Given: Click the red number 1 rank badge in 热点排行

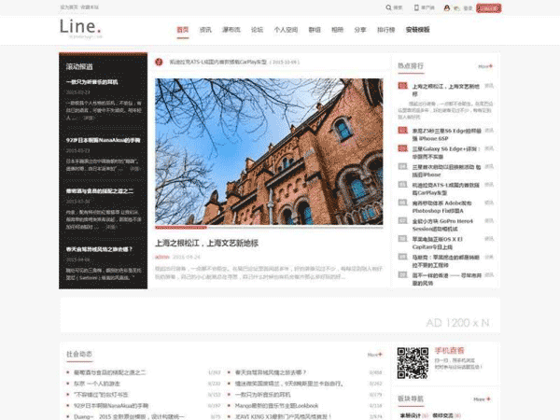Looking at the screenshot, I should point(403,86).
